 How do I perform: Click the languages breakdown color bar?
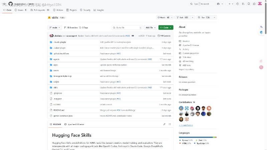198,137
